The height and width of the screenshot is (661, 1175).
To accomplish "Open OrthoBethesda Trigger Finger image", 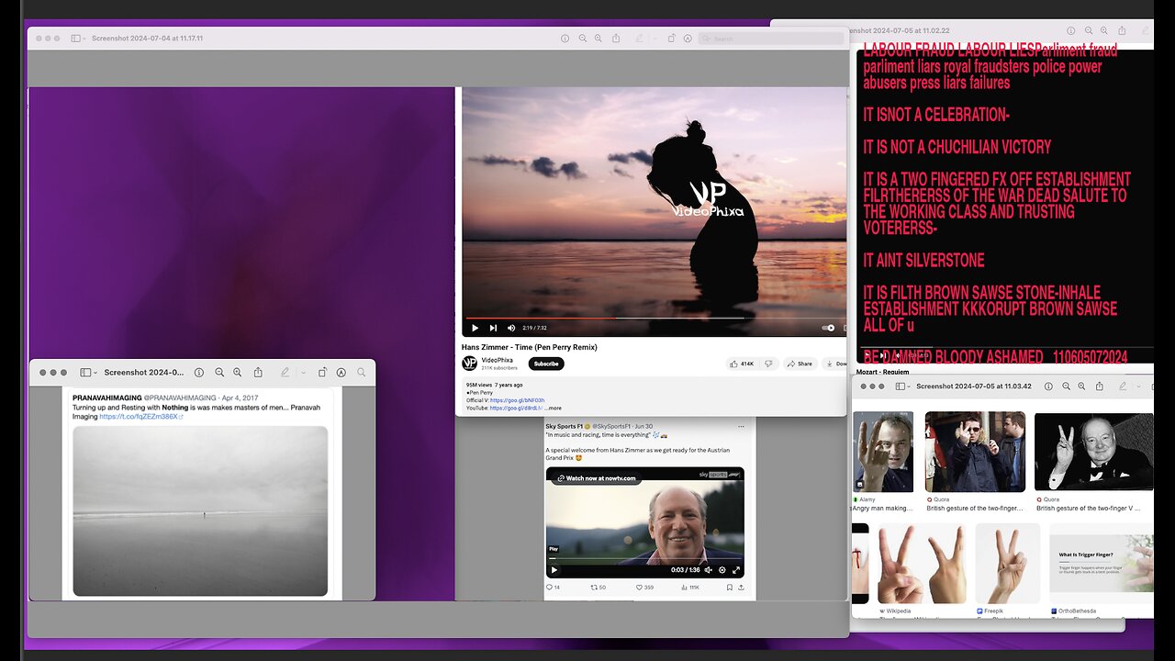I will pos(1101,563).
